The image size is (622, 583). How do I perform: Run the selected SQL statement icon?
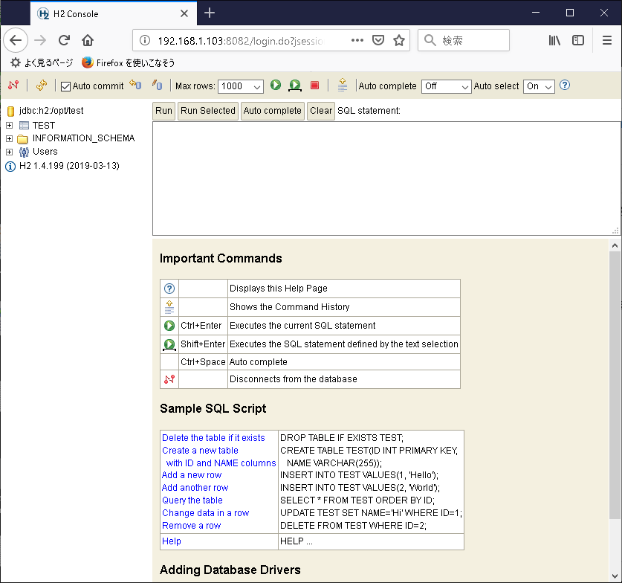point(294,86)
